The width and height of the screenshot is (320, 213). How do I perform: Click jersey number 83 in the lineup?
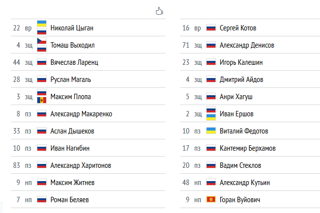tap(17, 165)
